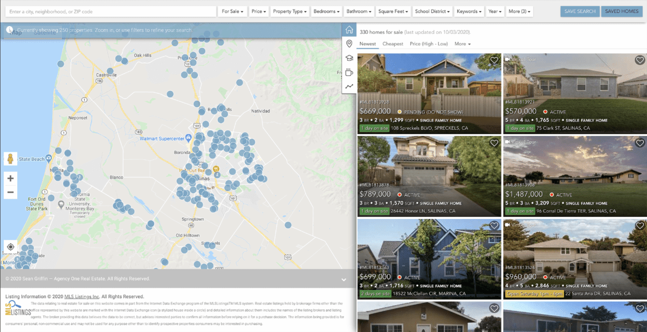This screenshot has height=332, width=647.
Task: Click the info icon in map notice banner
Action: click(x=10, y=30)
